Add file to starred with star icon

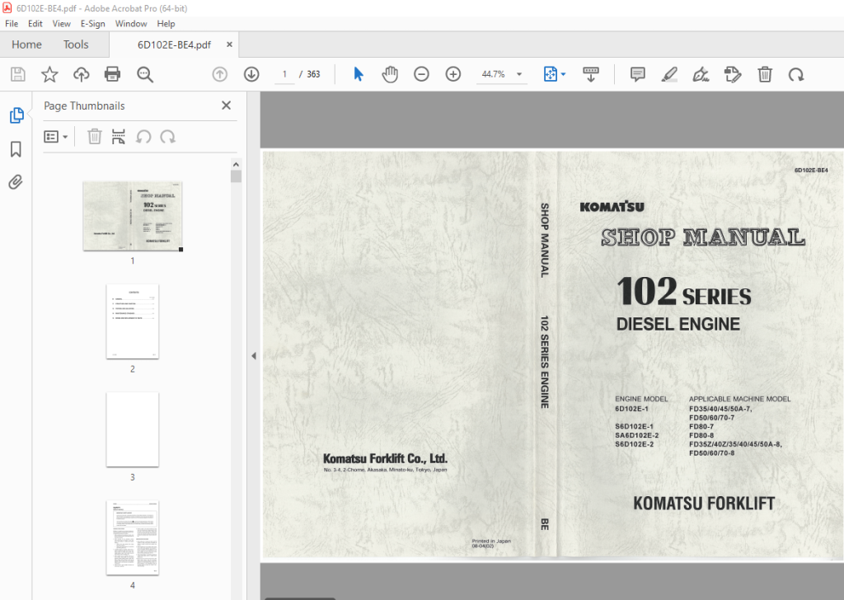click(x=49, y=74)
